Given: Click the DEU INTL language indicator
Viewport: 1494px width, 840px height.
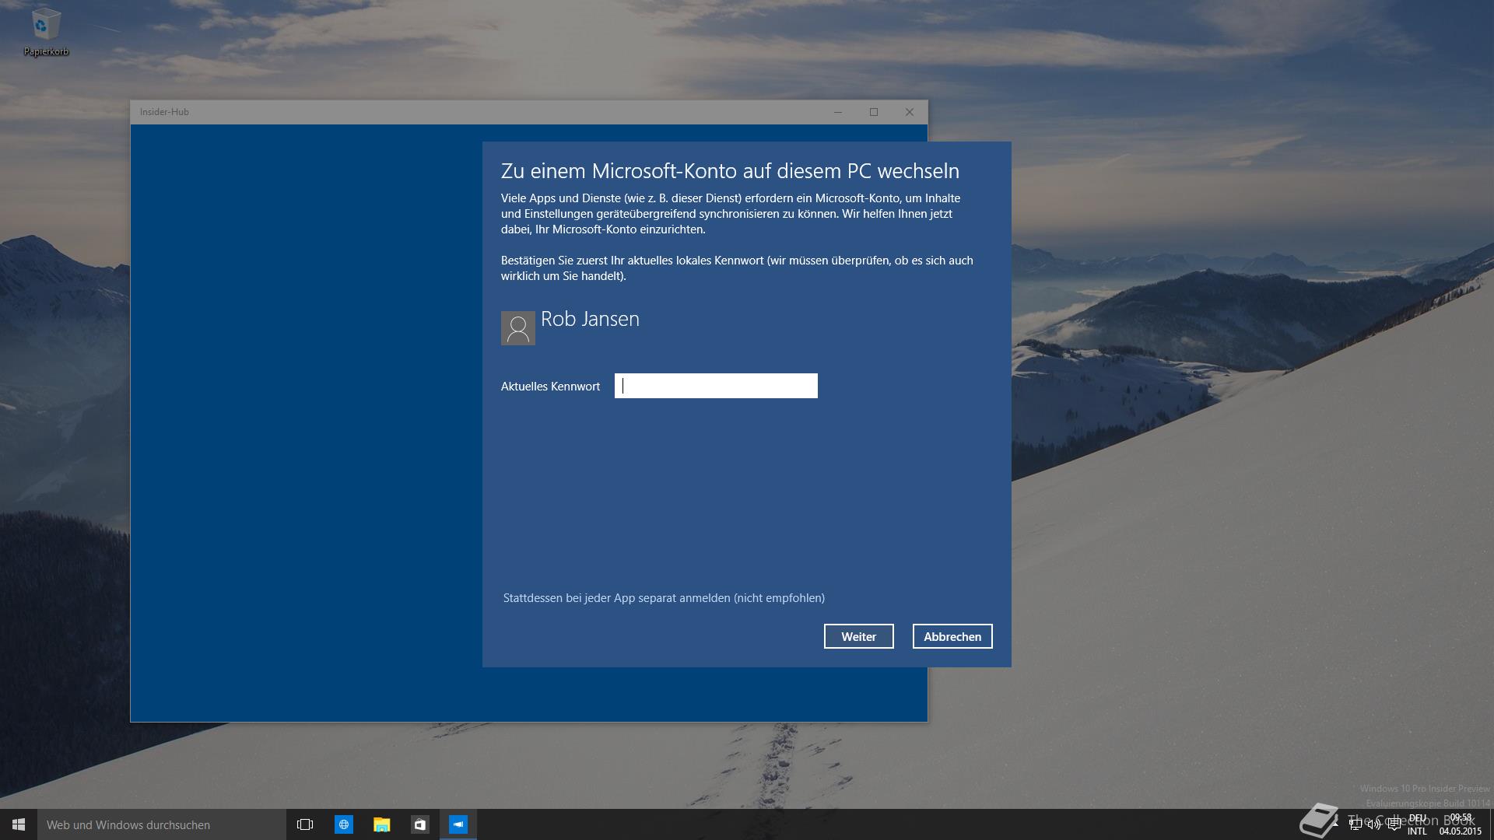Looking at the screenshot, I should [1417, 824].
